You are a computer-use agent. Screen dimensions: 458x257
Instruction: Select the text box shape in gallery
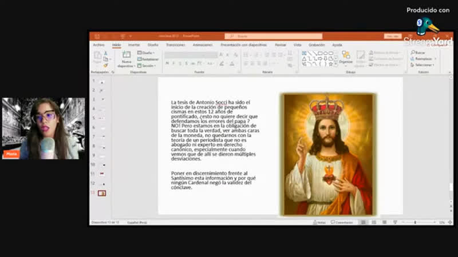coord(304,53)
